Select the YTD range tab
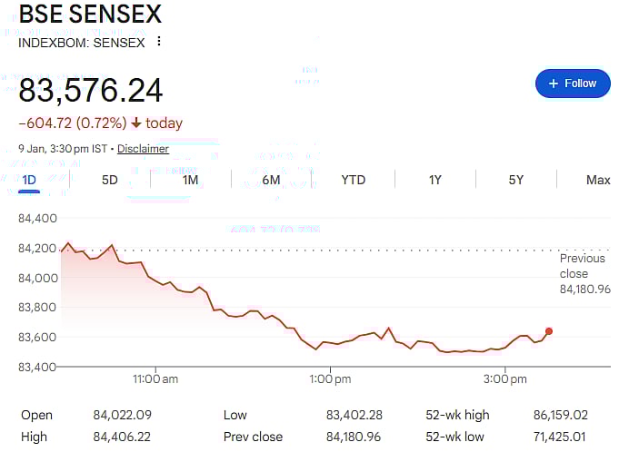Screen dimensions: 629x452 tap(353, 180)
